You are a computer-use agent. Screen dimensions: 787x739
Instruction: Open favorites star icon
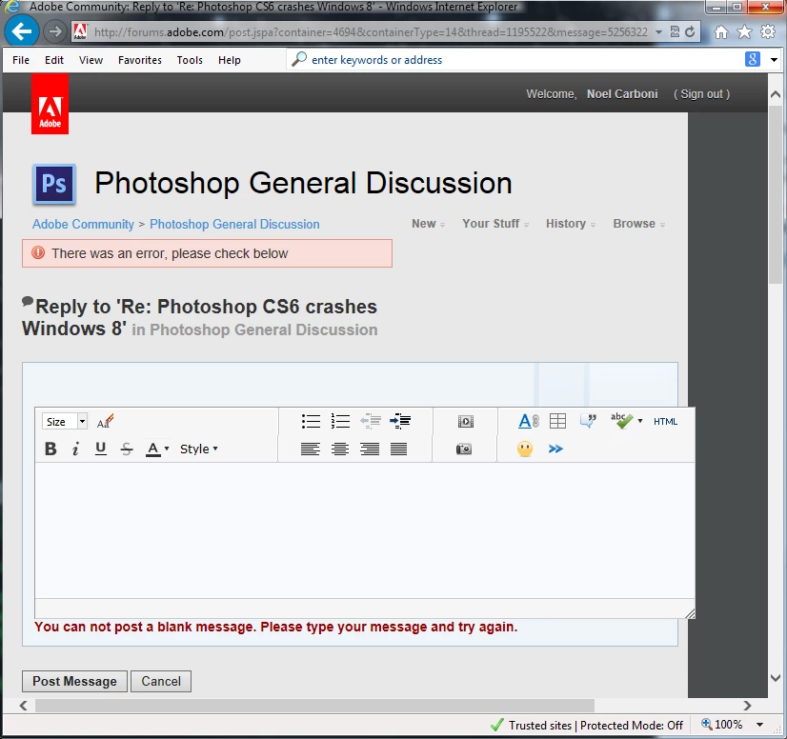744,32
